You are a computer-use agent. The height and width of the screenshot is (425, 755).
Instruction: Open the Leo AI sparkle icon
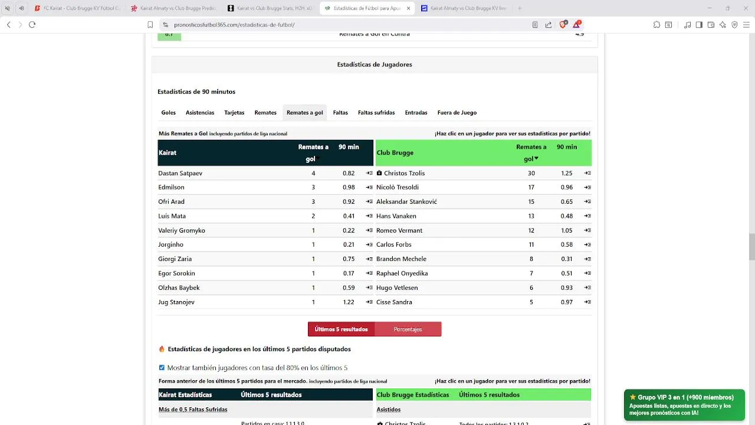723,25
